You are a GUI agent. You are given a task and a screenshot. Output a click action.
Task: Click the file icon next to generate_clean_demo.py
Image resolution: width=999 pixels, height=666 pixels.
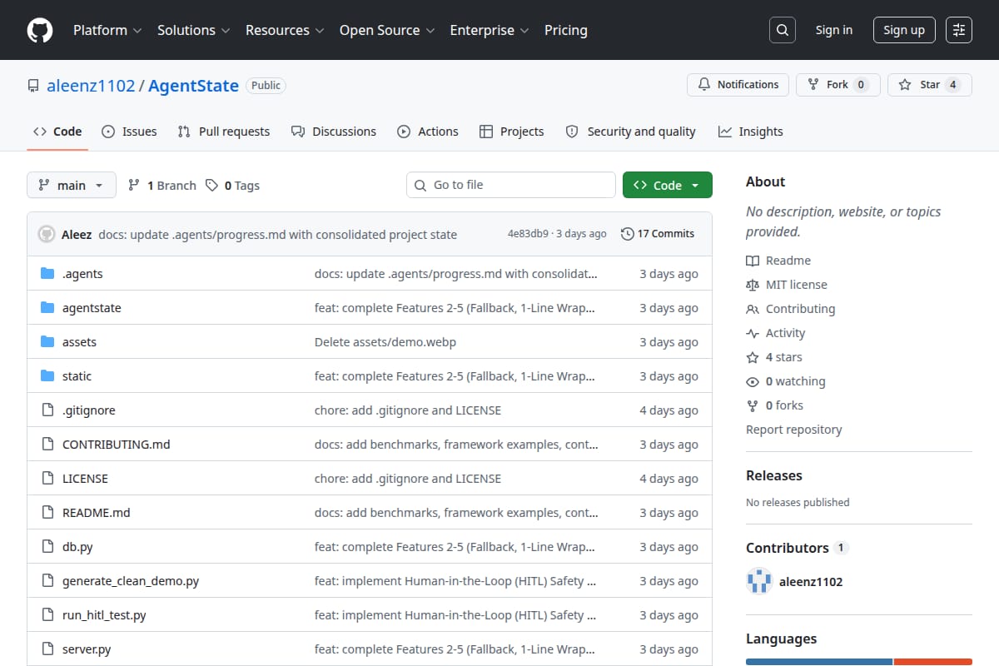point(47,581)
